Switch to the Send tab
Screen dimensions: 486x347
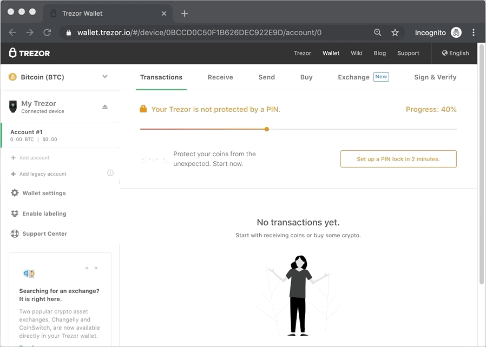tap(267, 77)
